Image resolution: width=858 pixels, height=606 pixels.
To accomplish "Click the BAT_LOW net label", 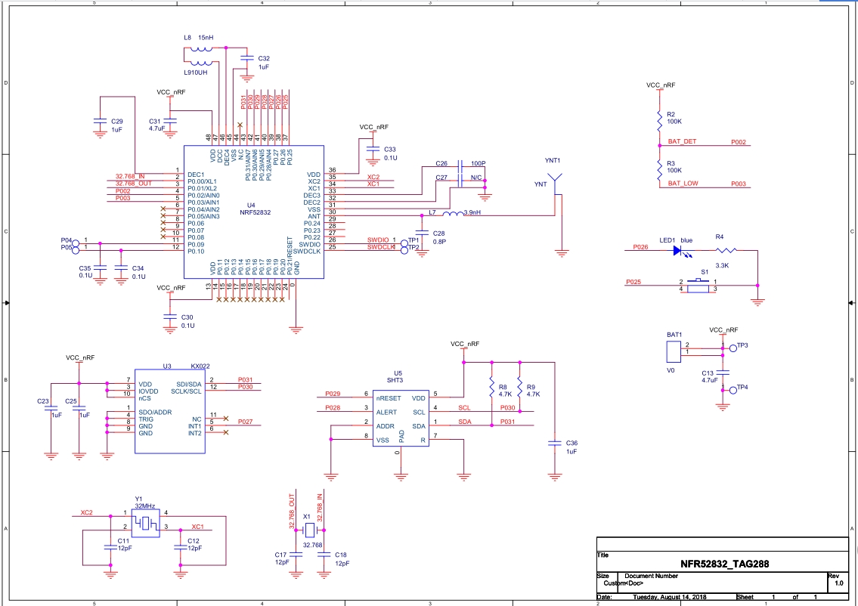I will coord(683,184).
